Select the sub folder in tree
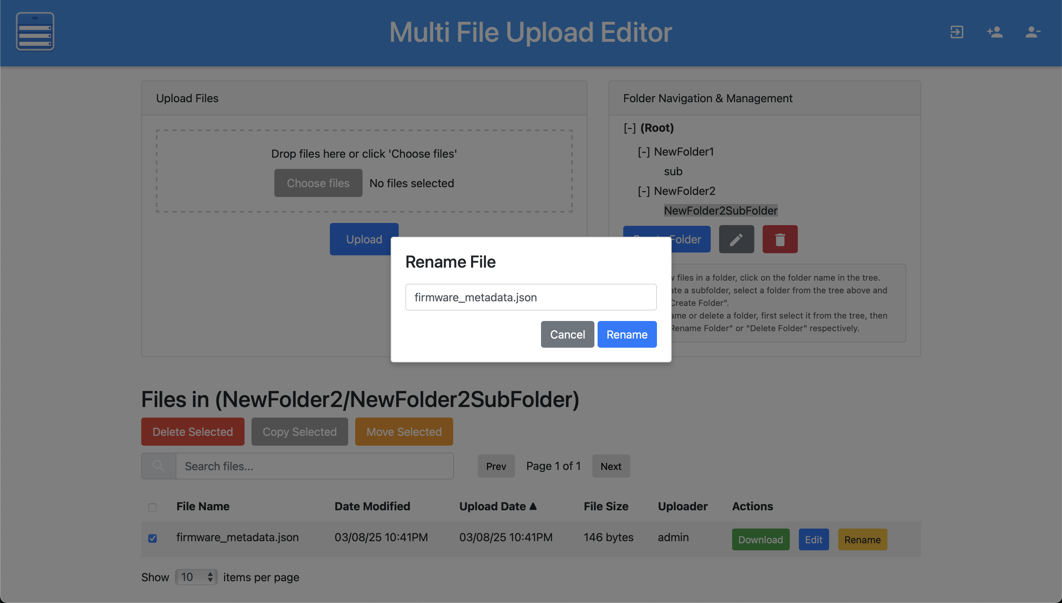 (673, 171)
